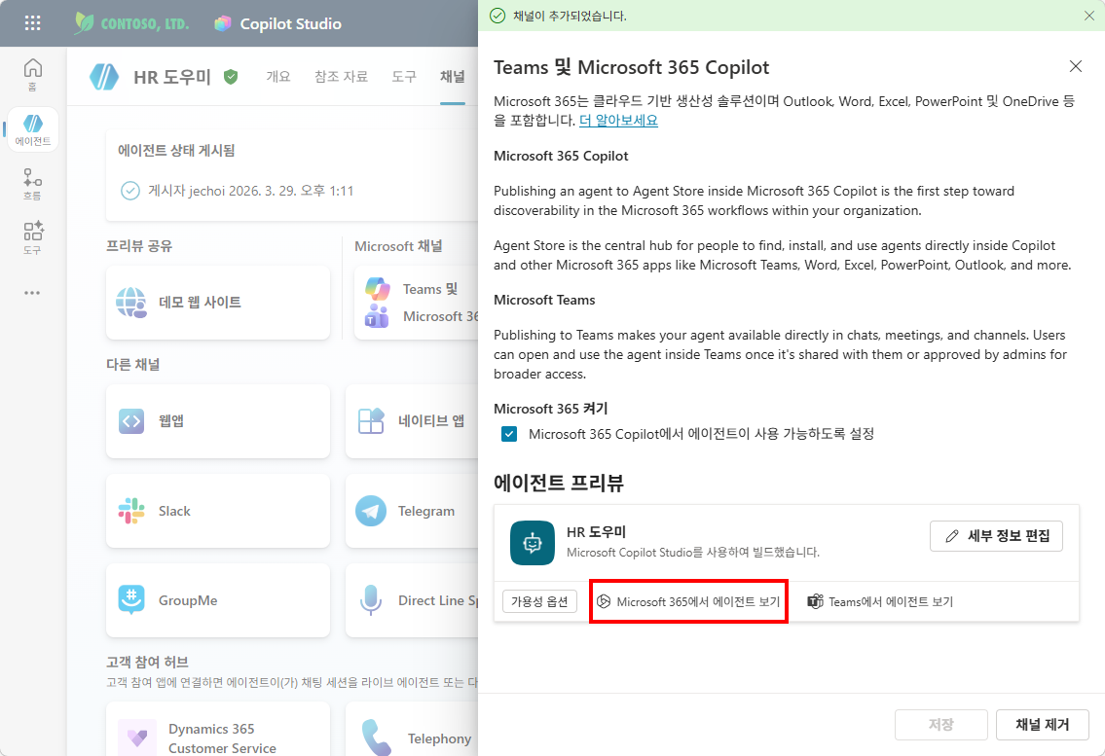
Task: Click the 고객 참여 허브 section heading
Action: coord(147,662)
